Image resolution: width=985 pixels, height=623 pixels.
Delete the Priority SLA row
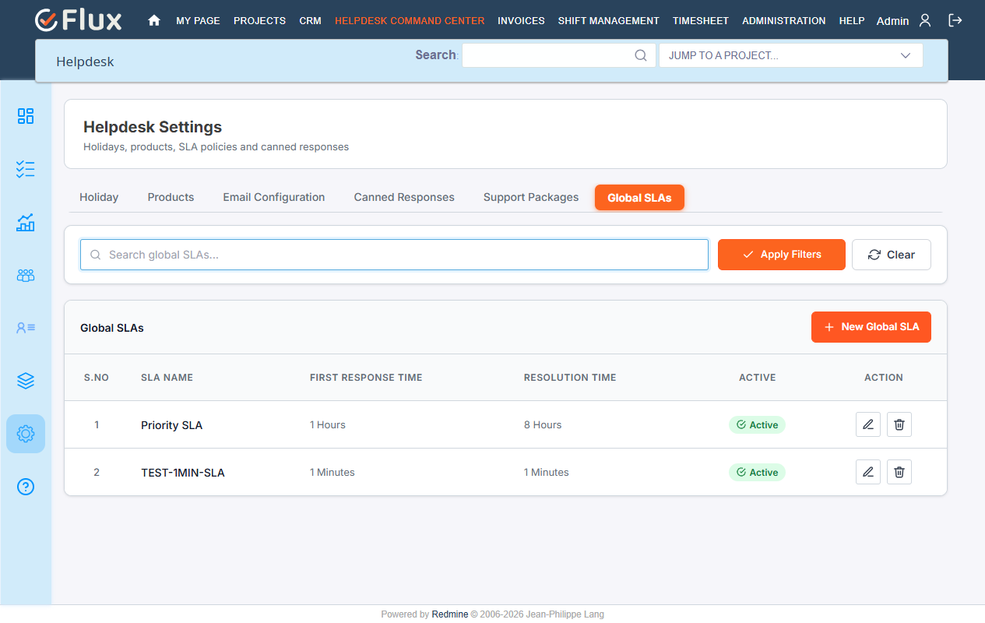pyautogui.click(x=899, y=424)
